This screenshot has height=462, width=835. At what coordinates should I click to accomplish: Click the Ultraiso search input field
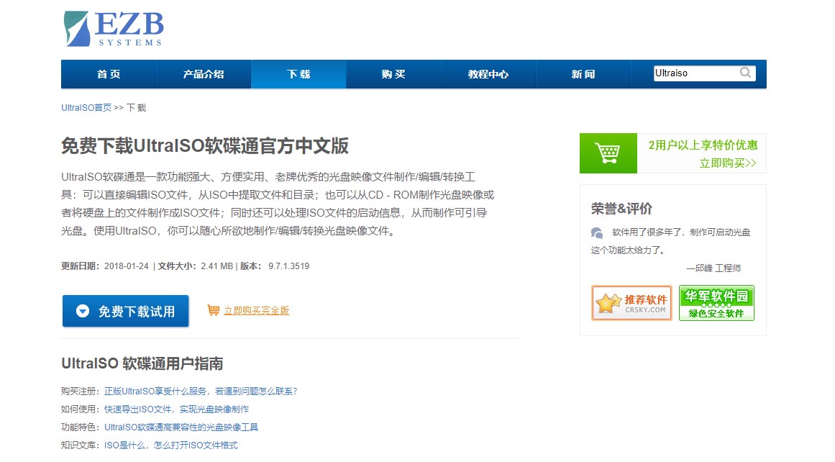point(695,73)
